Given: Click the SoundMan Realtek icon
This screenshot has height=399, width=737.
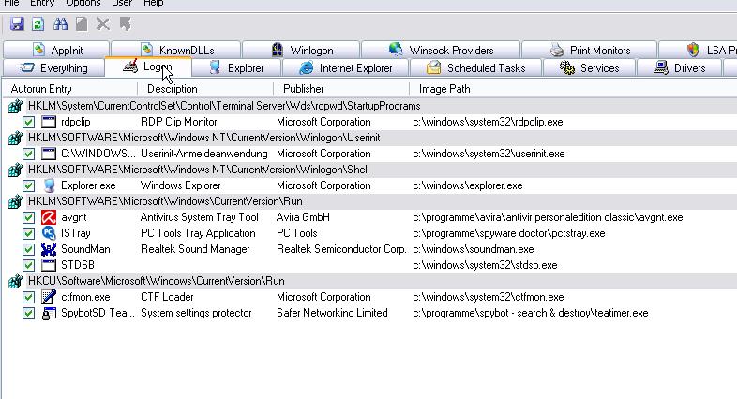Looking at the screenshot, I should 49,249.
